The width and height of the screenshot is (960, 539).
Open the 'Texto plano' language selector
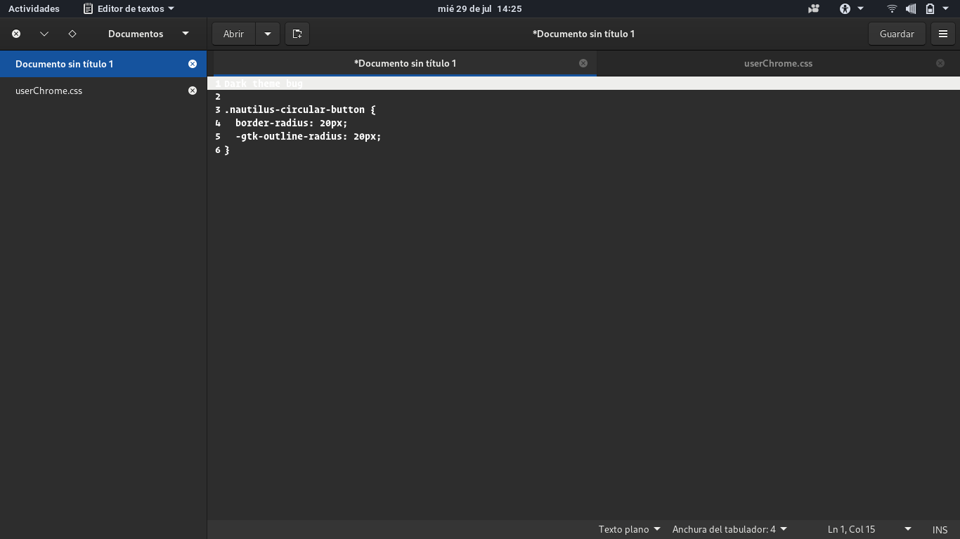[x=628, y=529]
